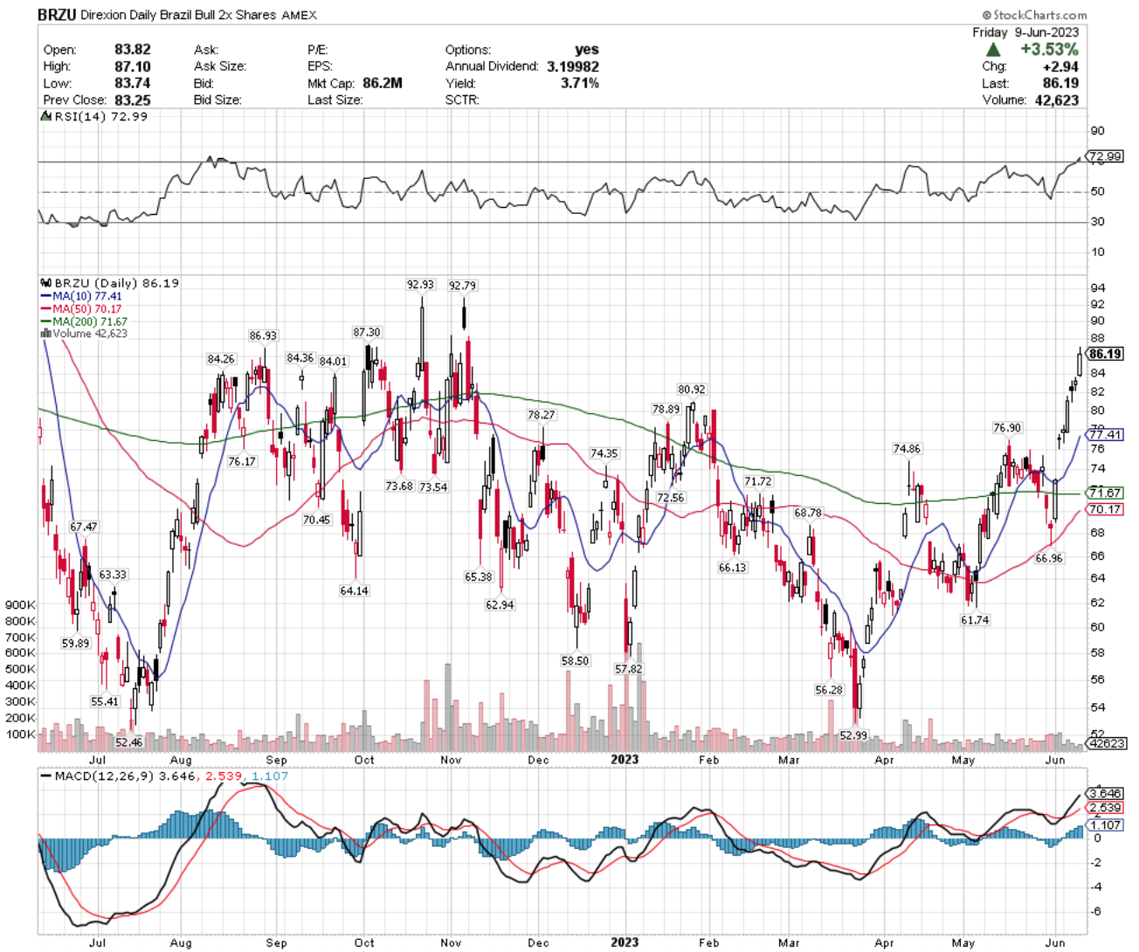
Task: Click the 92.79 peak price label
Action: (x=463, y=286)
